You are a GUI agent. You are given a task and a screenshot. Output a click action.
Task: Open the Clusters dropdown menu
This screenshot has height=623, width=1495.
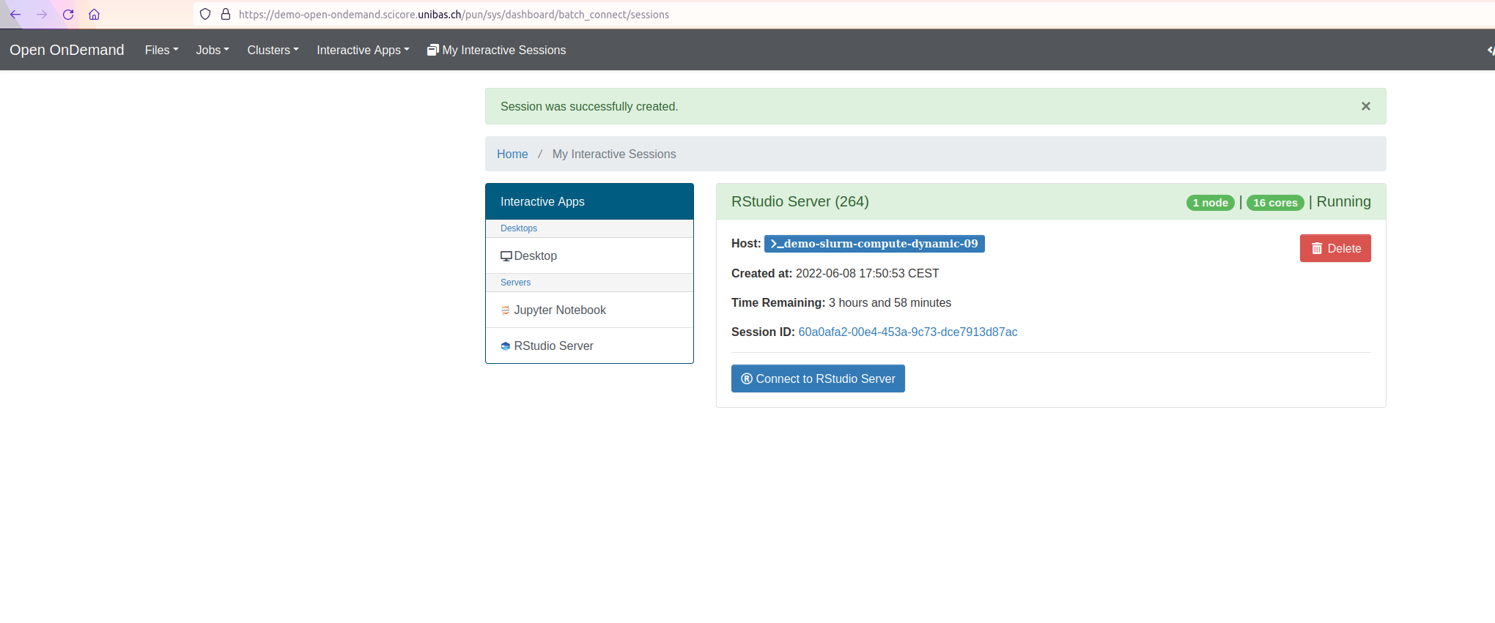point(273,50)
